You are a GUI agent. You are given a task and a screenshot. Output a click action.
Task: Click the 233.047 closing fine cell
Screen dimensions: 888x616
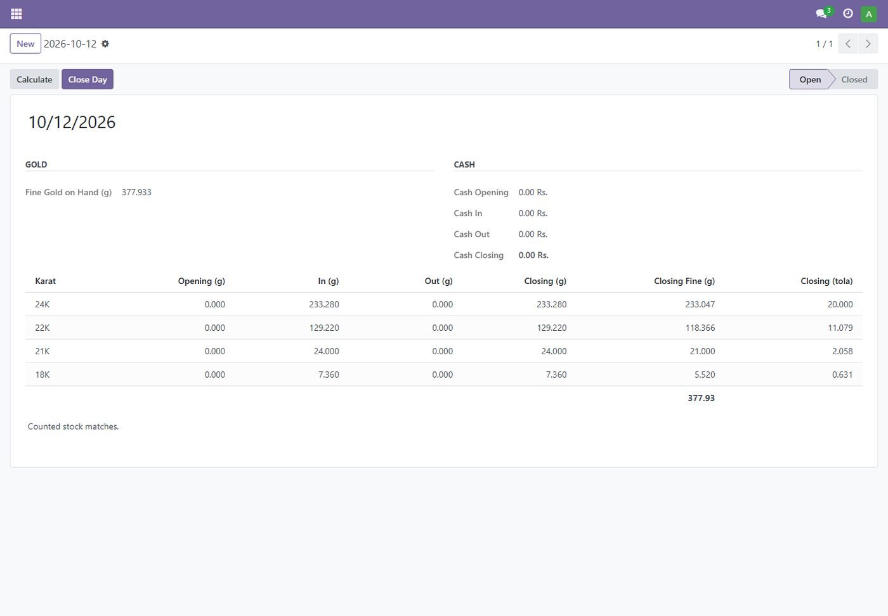[700, 304]
